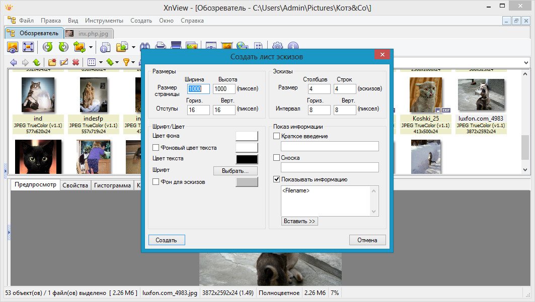Click the rotate left toolbar icon

(47, 47)
